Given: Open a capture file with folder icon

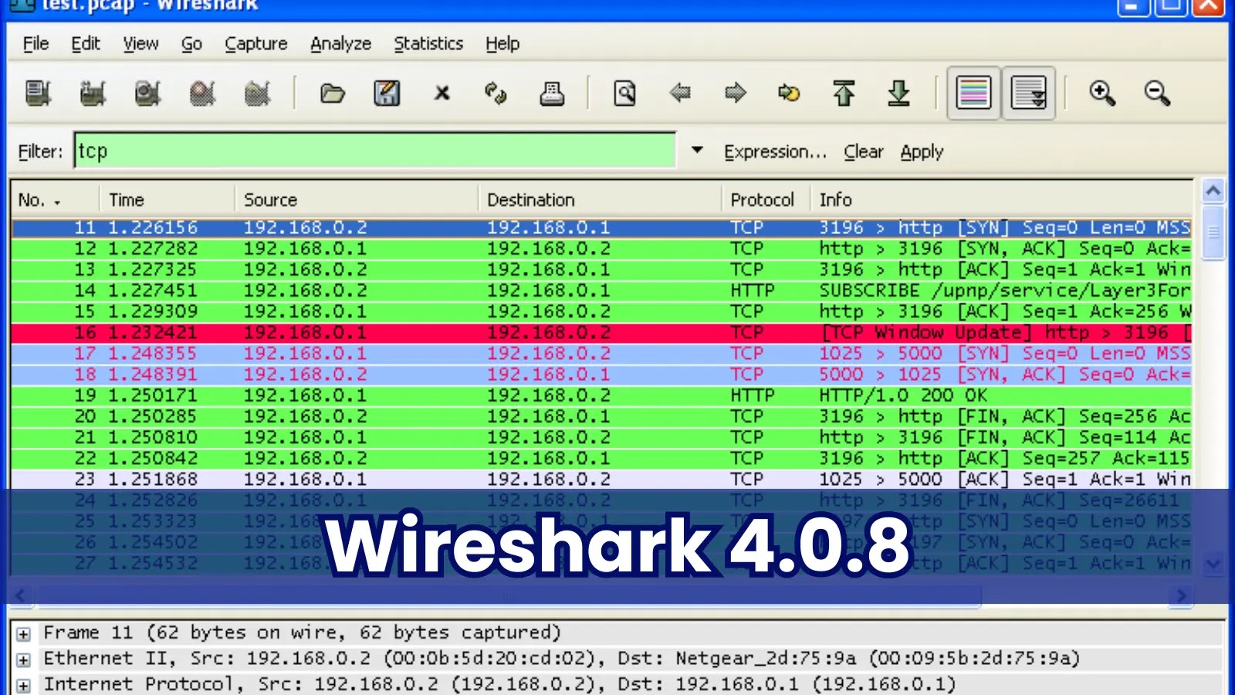Looking at the screenshot, I should [332, 93].
